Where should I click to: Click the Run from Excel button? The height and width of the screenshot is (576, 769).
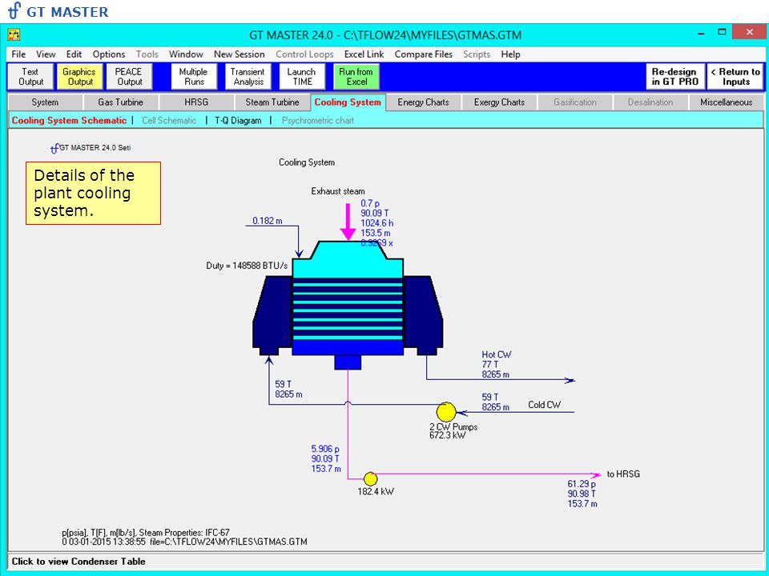pos(356,77)
